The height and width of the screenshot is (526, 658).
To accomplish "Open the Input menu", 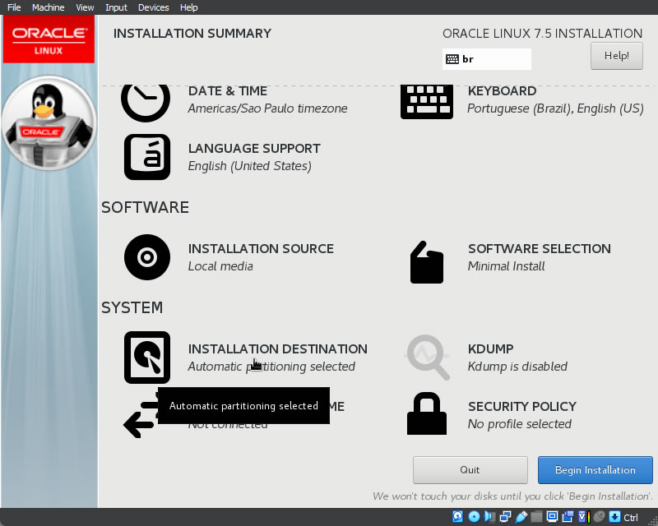I will click(116, 7).
